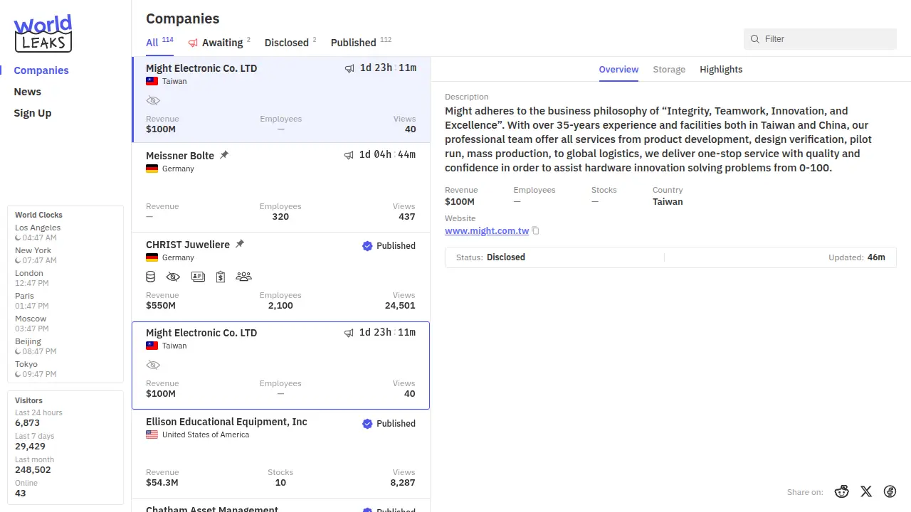Image resolution: width=911 pixels, height=512 pixels.
Task: Switch to the Storage tab
Action: (669, 69)
